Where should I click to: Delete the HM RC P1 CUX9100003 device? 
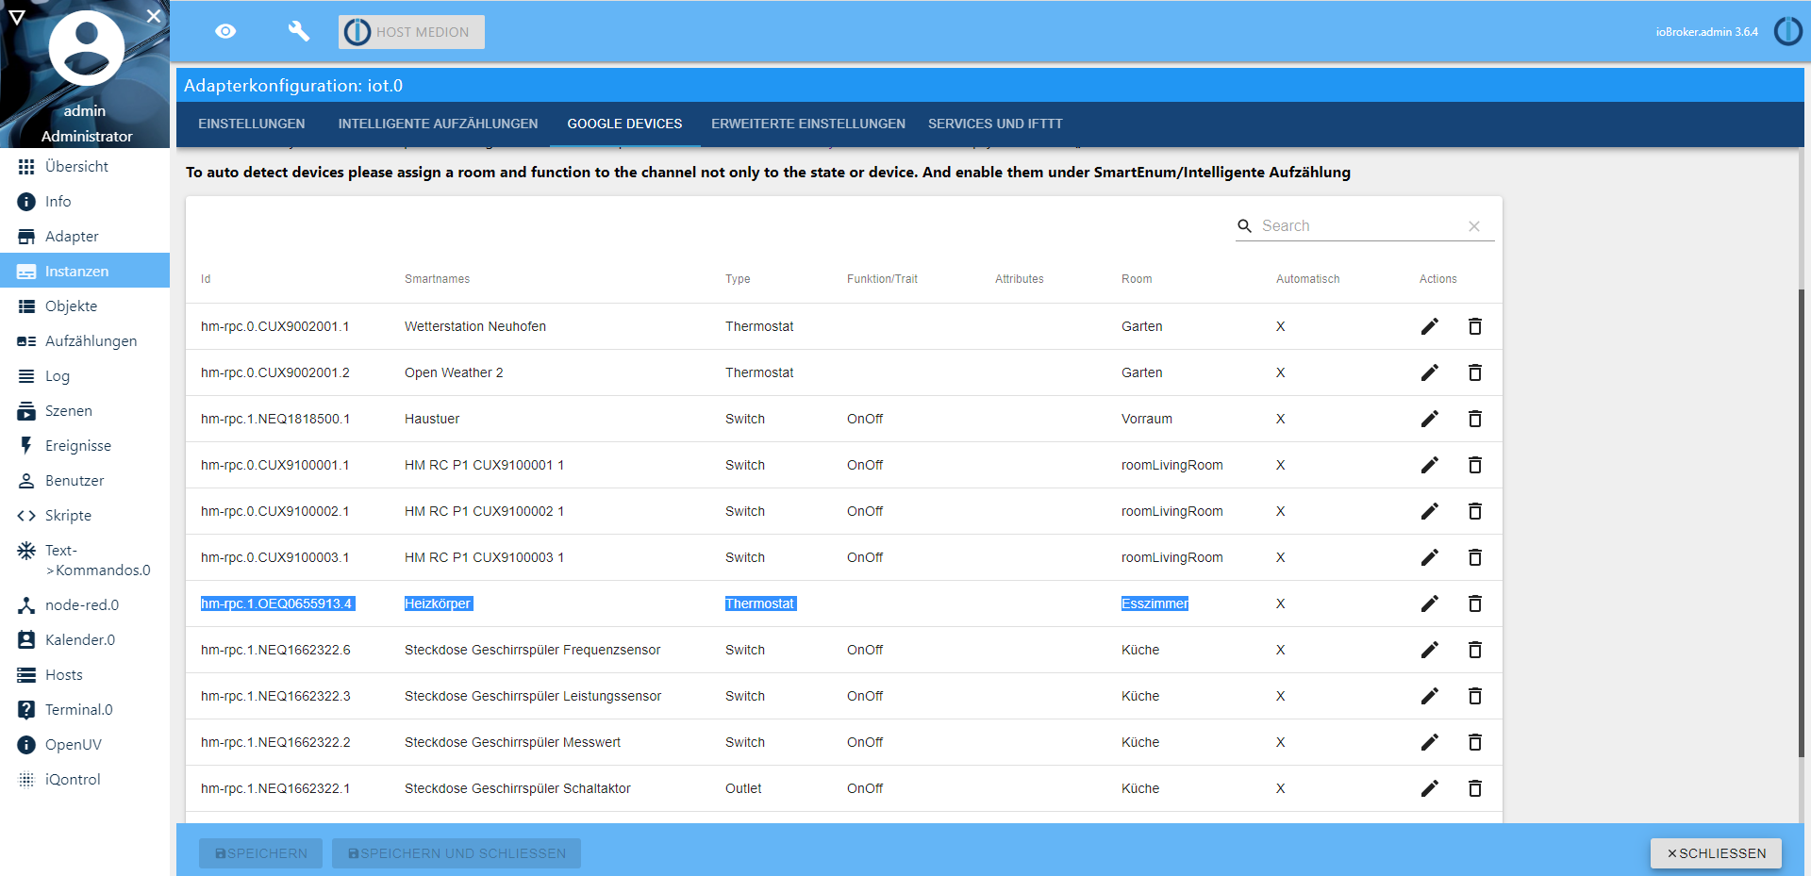pos(1475,557)
